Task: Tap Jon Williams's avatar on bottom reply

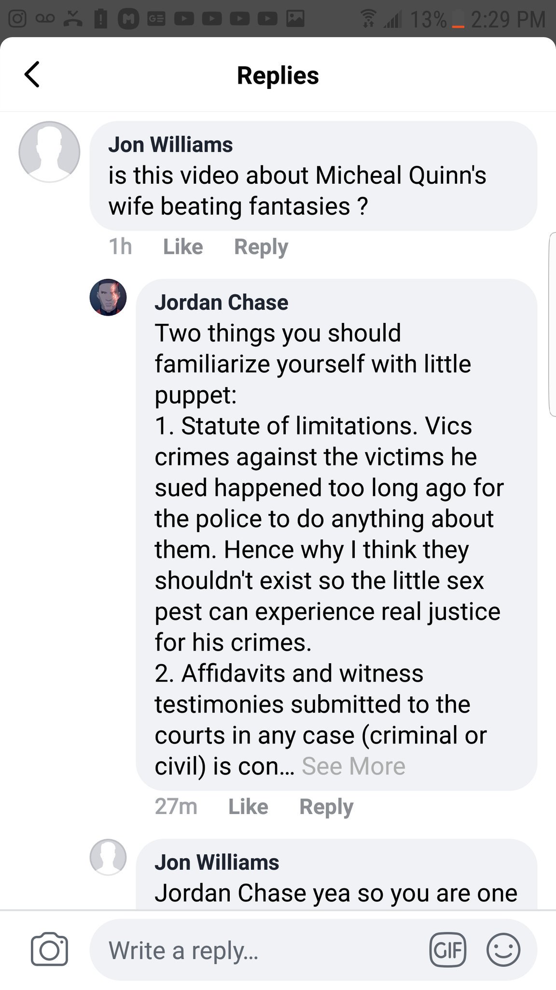Action: (x=108, y=858)
